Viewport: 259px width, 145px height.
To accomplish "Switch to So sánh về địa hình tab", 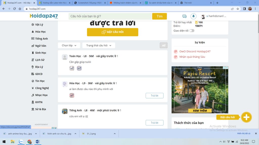I will point(161,3).
